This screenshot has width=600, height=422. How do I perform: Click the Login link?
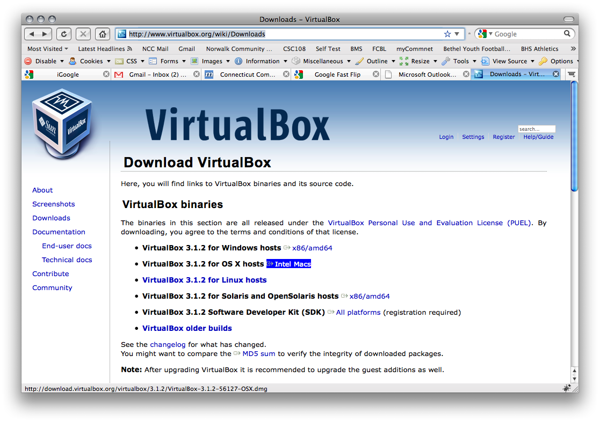pos(446,137)
